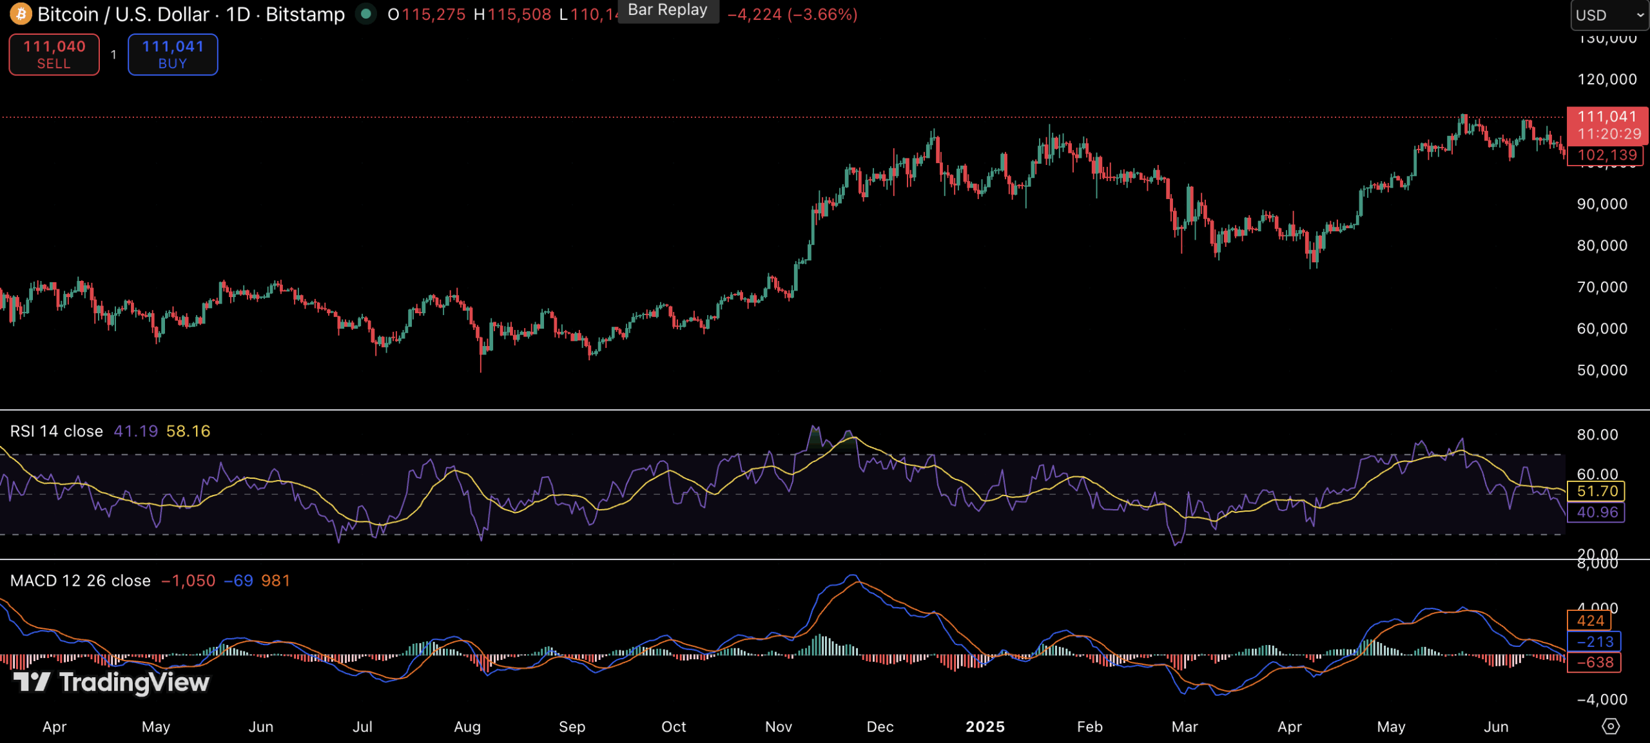Click the Nov label on time axis

click(x=778, y=726)
